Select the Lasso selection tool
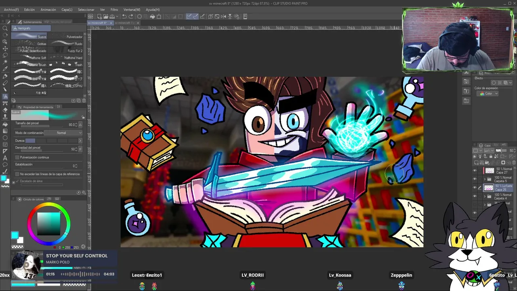 click(x=5, y=55)
